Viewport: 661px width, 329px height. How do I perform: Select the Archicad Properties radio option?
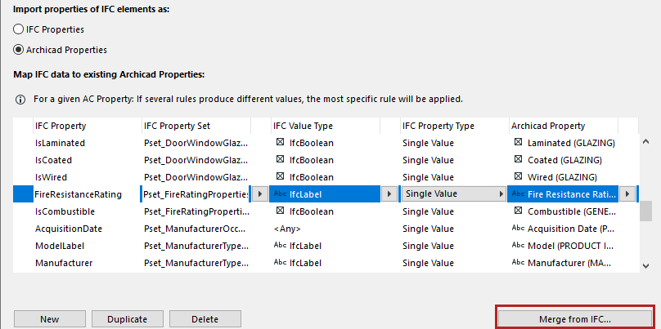tap(19, 50)
